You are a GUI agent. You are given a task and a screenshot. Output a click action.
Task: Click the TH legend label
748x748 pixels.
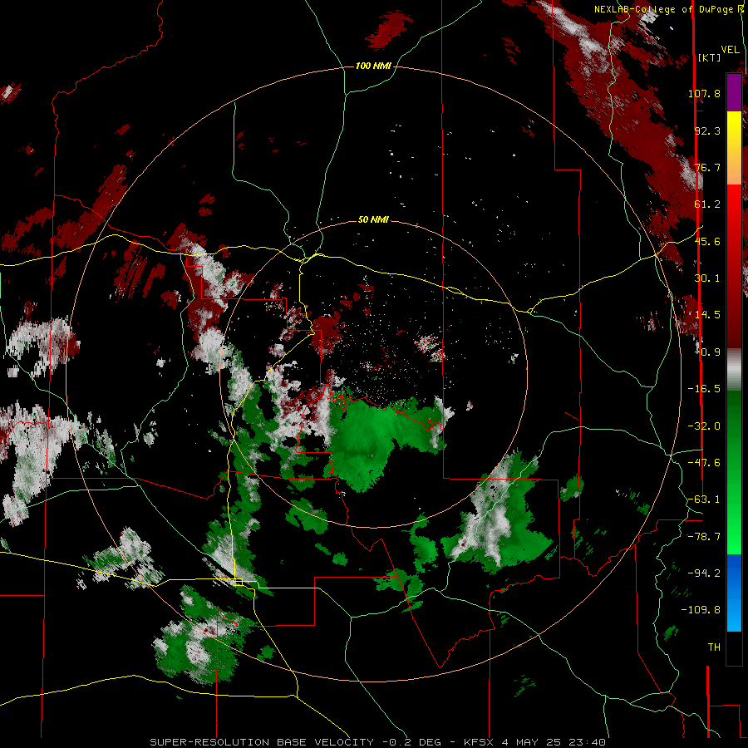click(714, 647)
